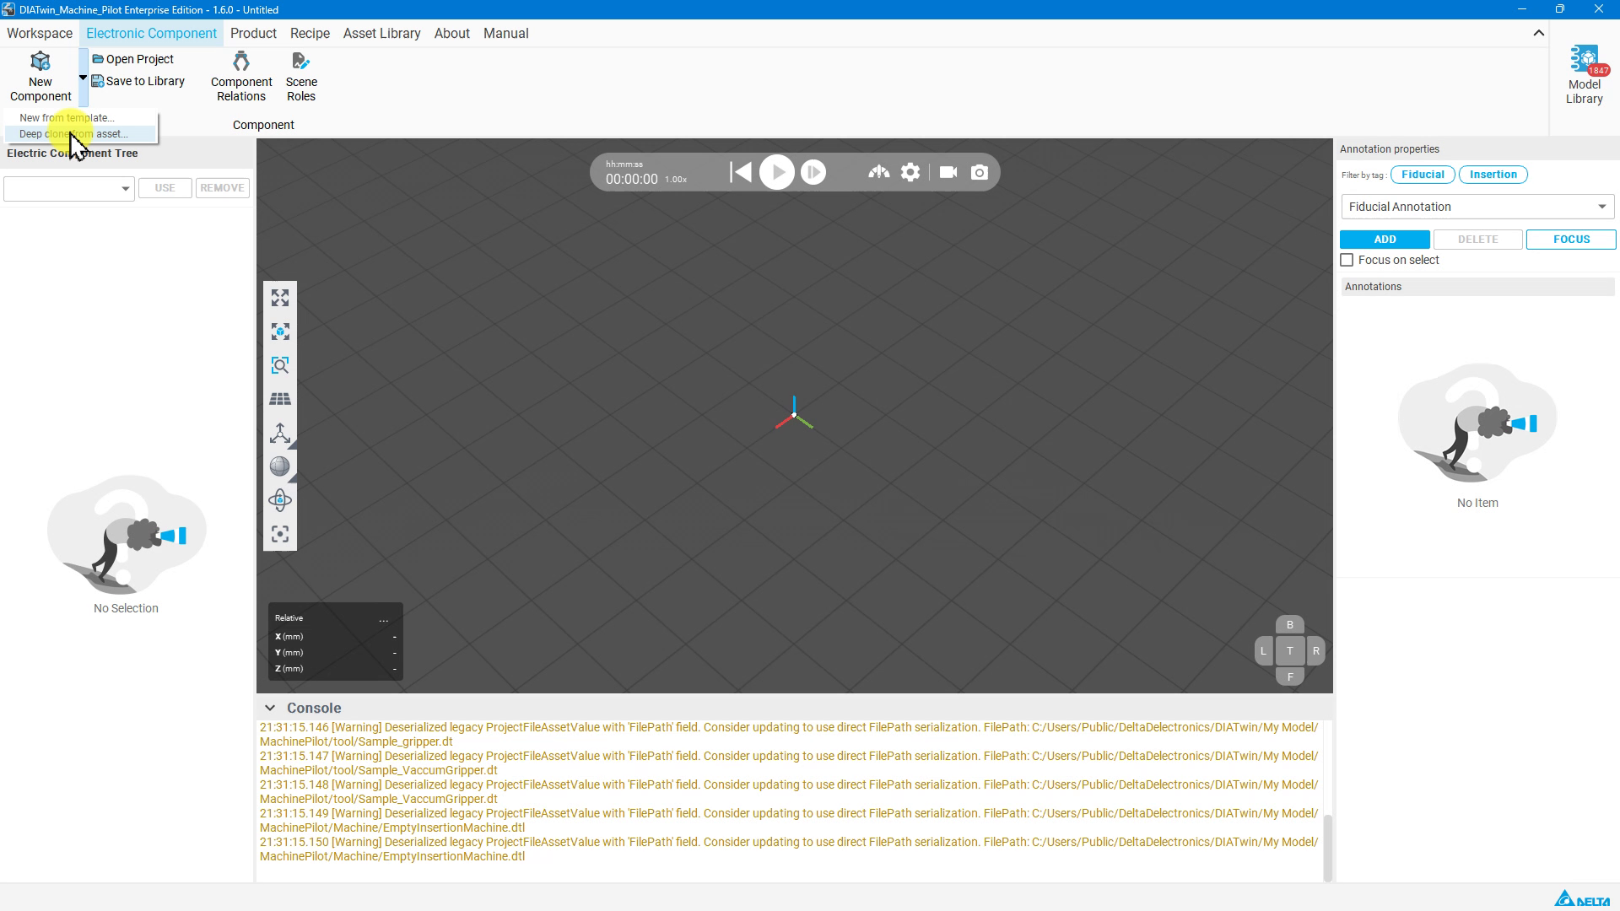1620x911 pixels.
Task: Click the 1.00x playback speed value
Action: tap(676, 180)
